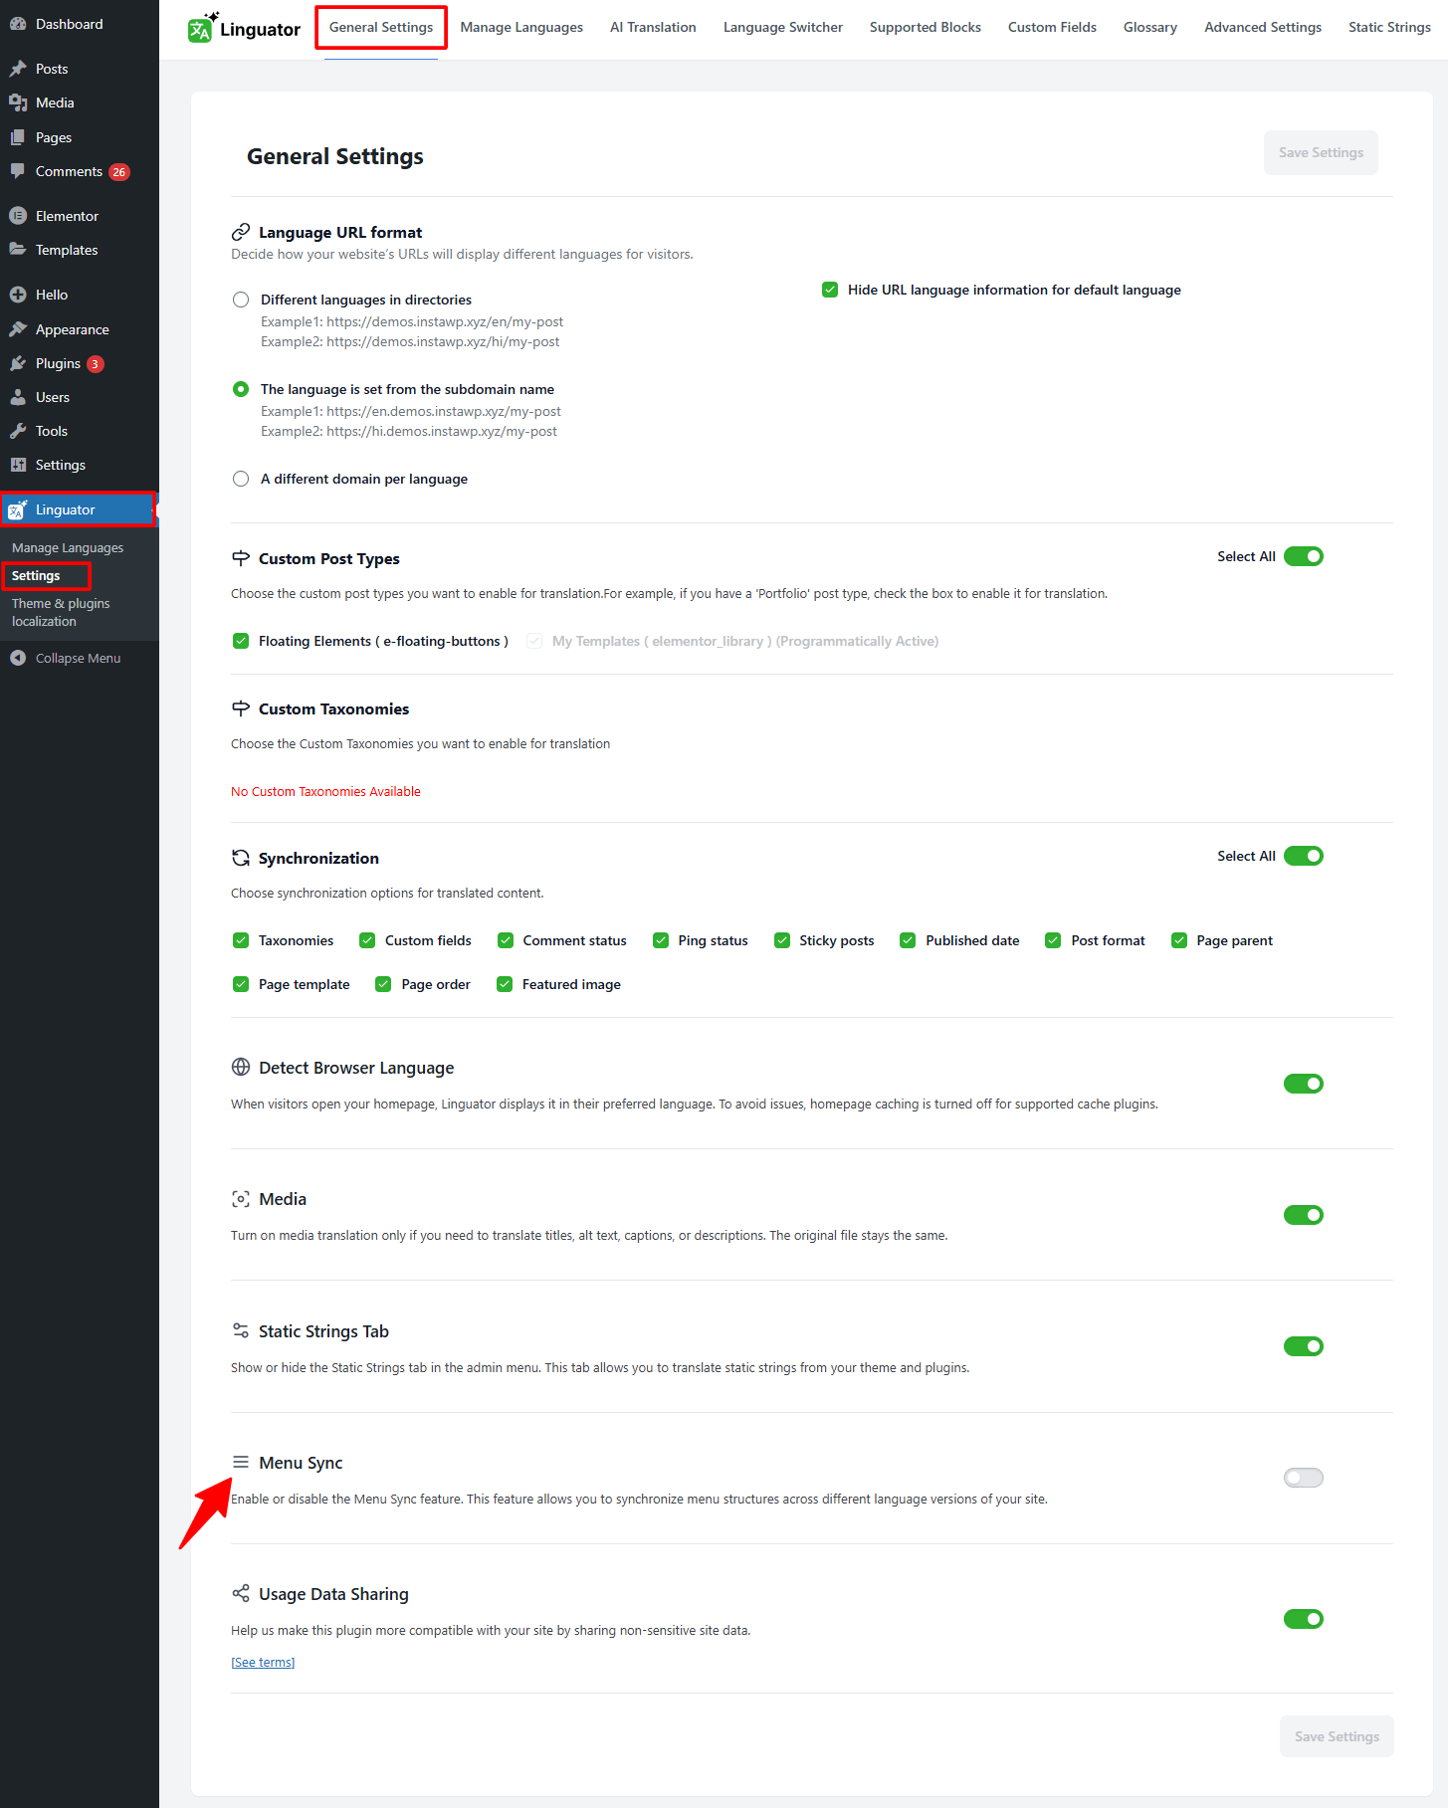Select A different domain per language radio
The image size is (1448, 1808).
(x=241, y=479)
